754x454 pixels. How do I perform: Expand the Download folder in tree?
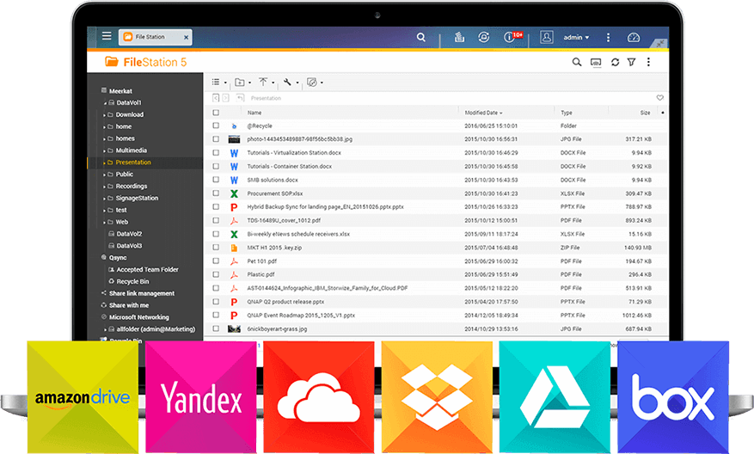point(104,115)
